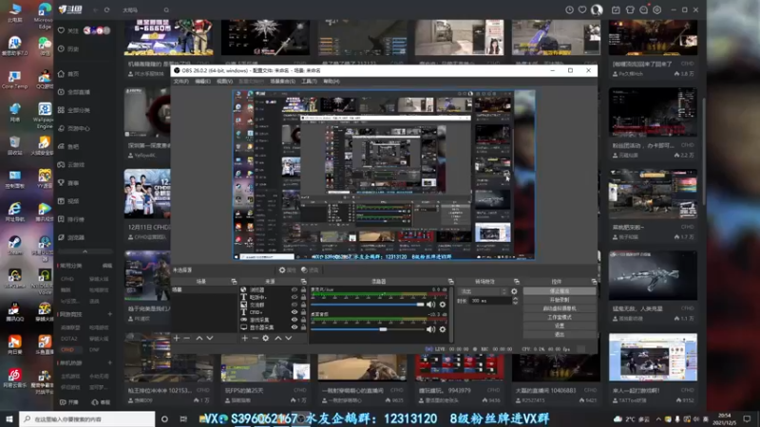Click the Douyu search input field
The height and width of the screenshot is (427, 760).
[x=142, y=9]
